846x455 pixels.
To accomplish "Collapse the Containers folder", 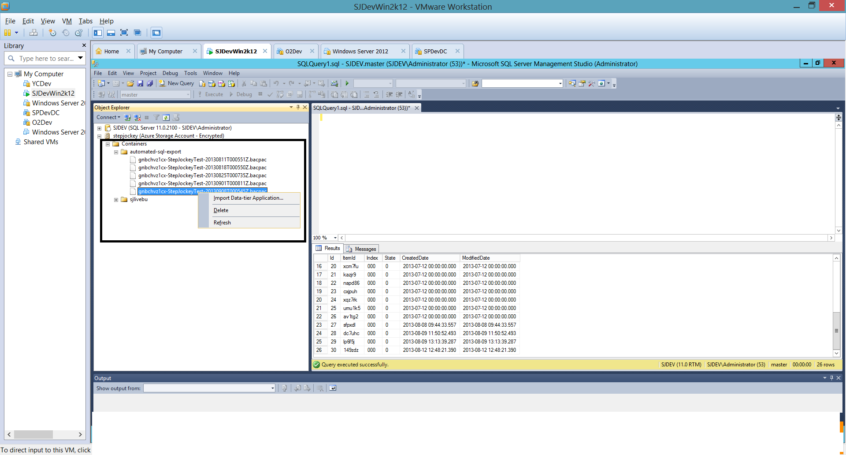I will pyautogui.click(x=108, y=144).
